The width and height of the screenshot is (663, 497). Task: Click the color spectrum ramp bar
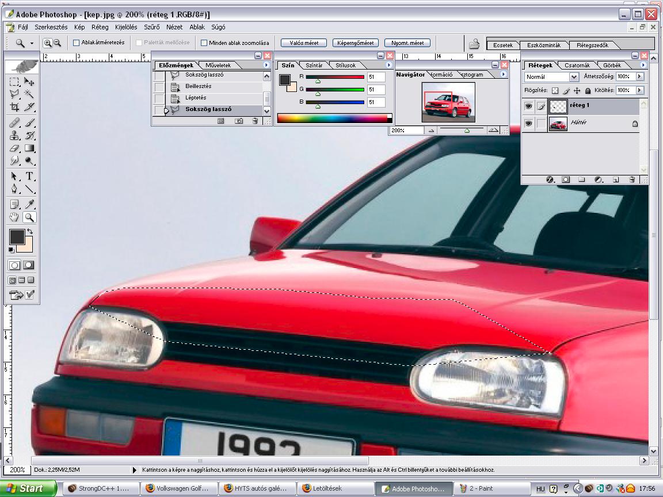click(333, 118)
